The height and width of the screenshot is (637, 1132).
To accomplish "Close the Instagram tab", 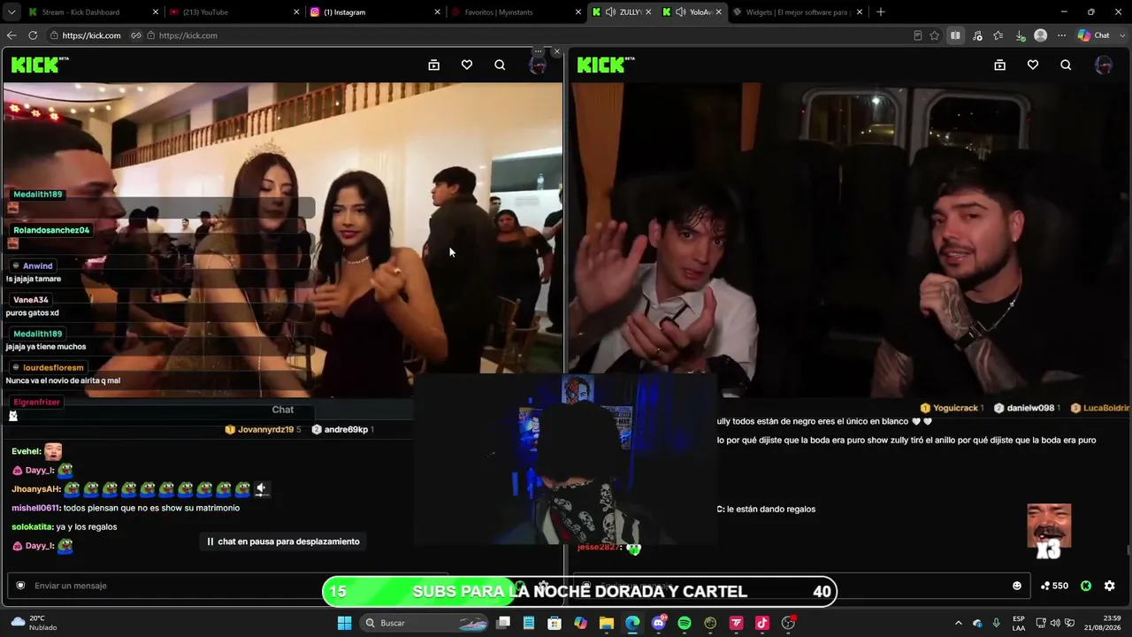I will pos(438,12).
